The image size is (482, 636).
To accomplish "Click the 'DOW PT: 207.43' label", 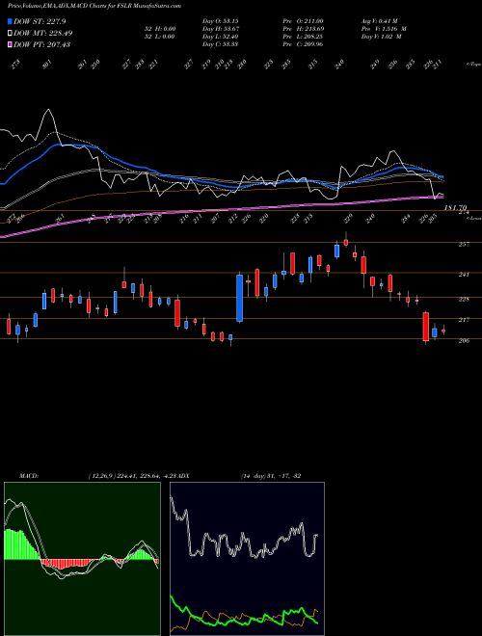I will tap(41, 44).
